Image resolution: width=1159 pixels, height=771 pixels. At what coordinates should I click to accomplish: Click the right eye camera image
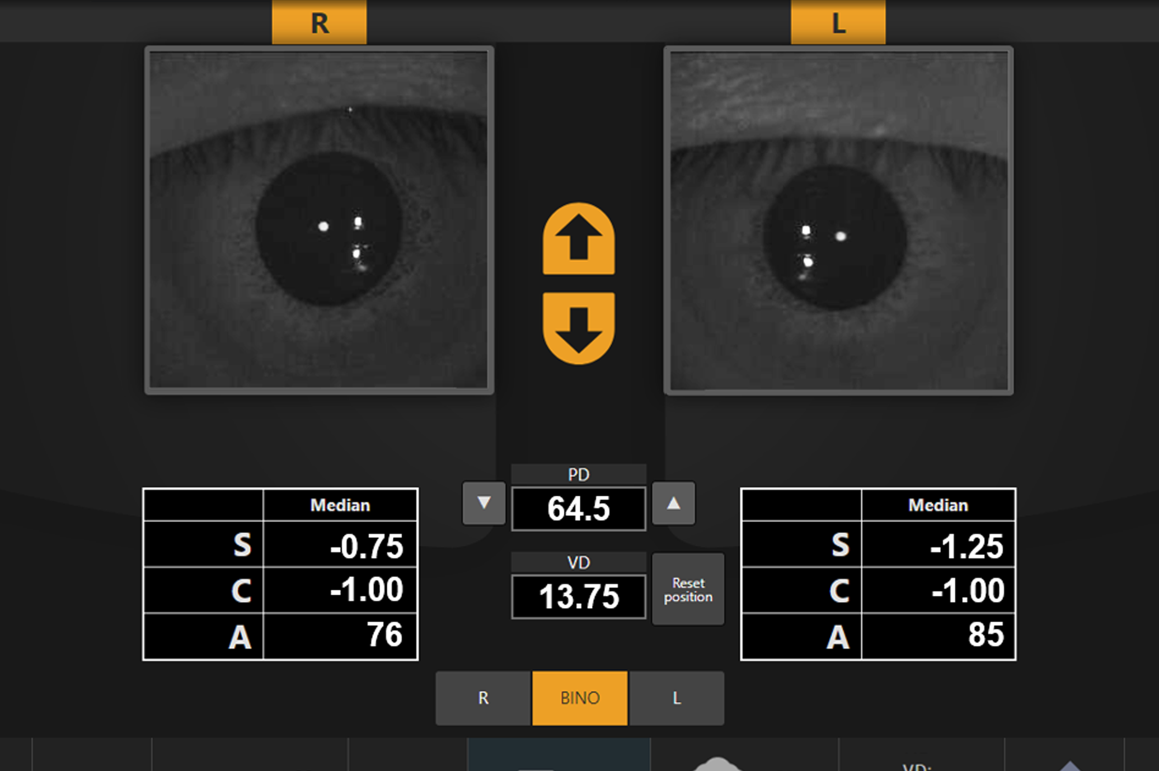click(319, 220)
